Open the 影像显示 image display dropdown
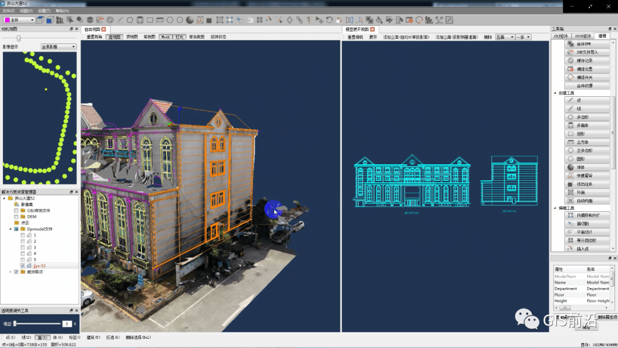 coord(58,46)
